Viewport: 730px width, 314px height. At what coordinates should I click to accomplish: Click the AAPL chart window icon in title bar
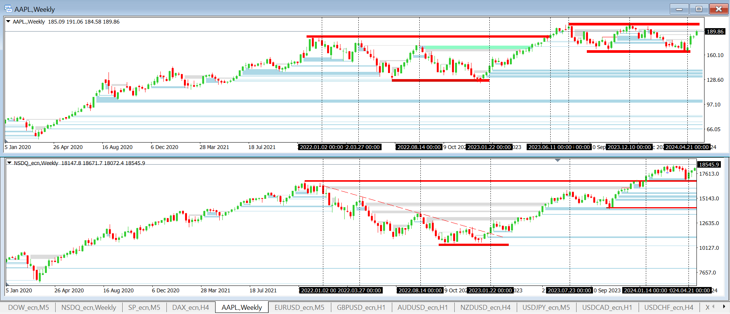(x=8, y=9)
